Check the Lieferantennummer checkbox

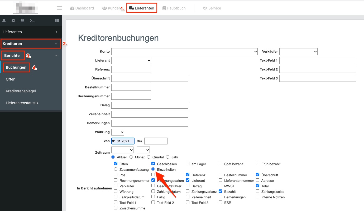pyautogui.click(x=220, y=180)
